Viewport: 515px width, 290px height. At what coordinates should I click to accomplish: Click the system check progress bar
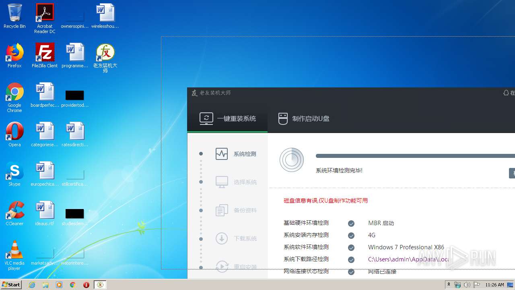[415, 156]
